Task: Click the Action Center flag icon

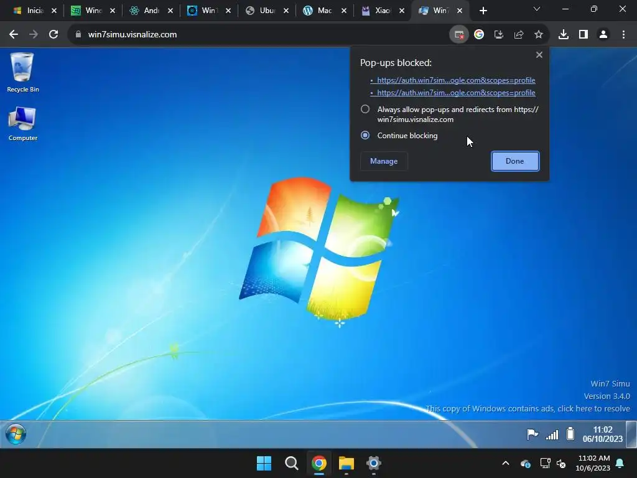Action: click(532, 434)
